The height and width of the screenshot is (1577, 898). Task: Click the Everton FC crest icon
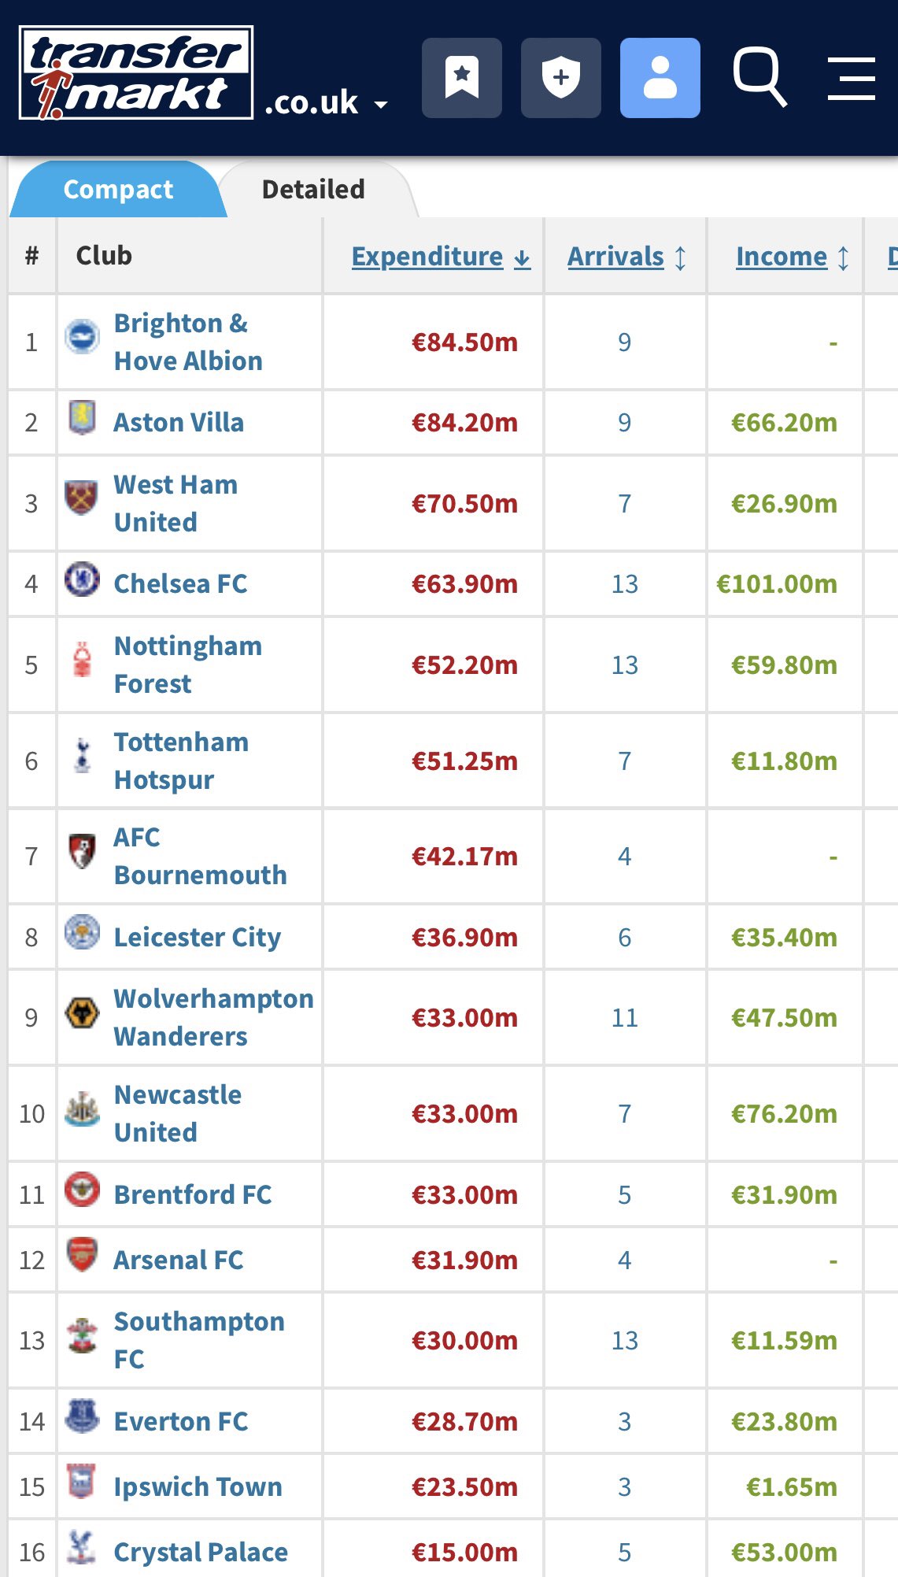point(82,1416)
